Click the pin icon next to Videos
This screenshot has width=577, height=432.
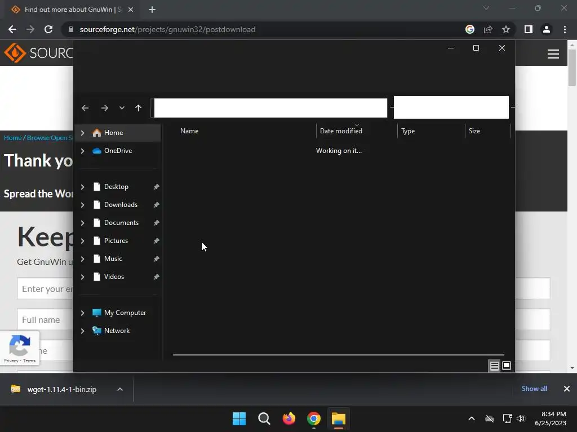(157, 277)
